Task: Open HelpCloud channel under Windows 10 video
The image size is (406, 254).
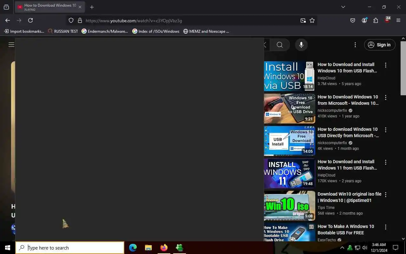Action: [x=326, y=78]
